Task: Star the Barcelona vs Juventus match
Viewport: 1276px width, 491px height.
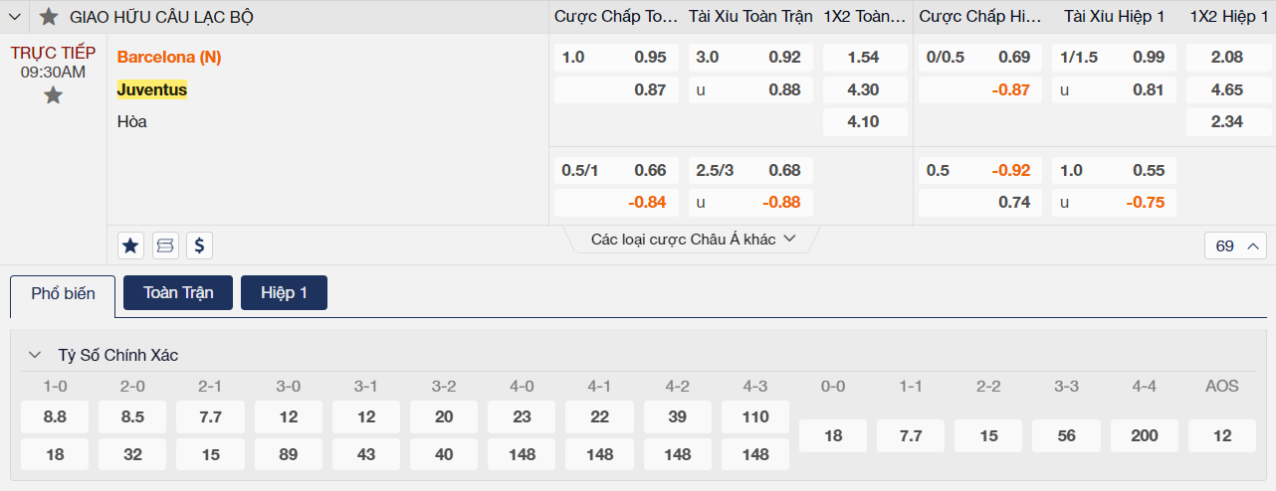Action: 54,95
